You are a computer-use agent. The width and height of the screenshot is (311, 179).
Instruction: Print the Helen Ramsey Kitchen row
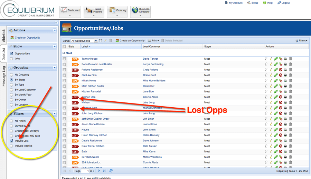pos(285,135)
